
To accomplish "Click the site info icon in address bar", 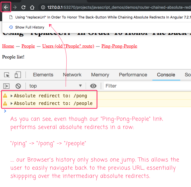I will [43, 7].
